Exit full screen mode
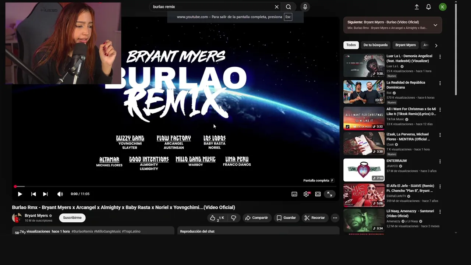The width and height of the screenshot is (471, 265). point(330,194)
